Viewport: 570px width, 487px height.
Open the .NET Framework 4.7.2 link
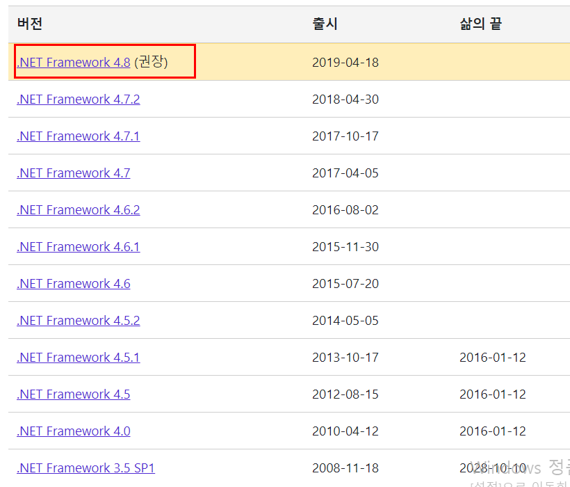(78, 99)
